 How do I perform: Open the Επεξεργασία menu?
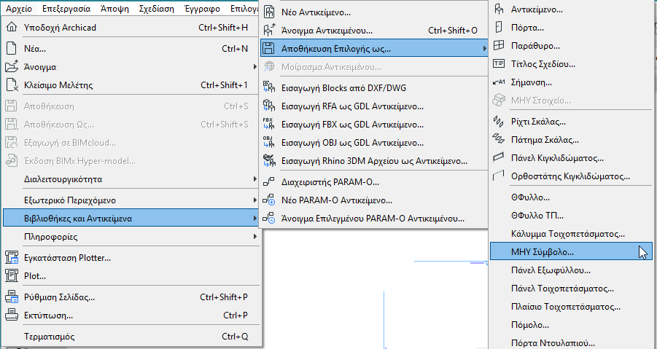66,8
